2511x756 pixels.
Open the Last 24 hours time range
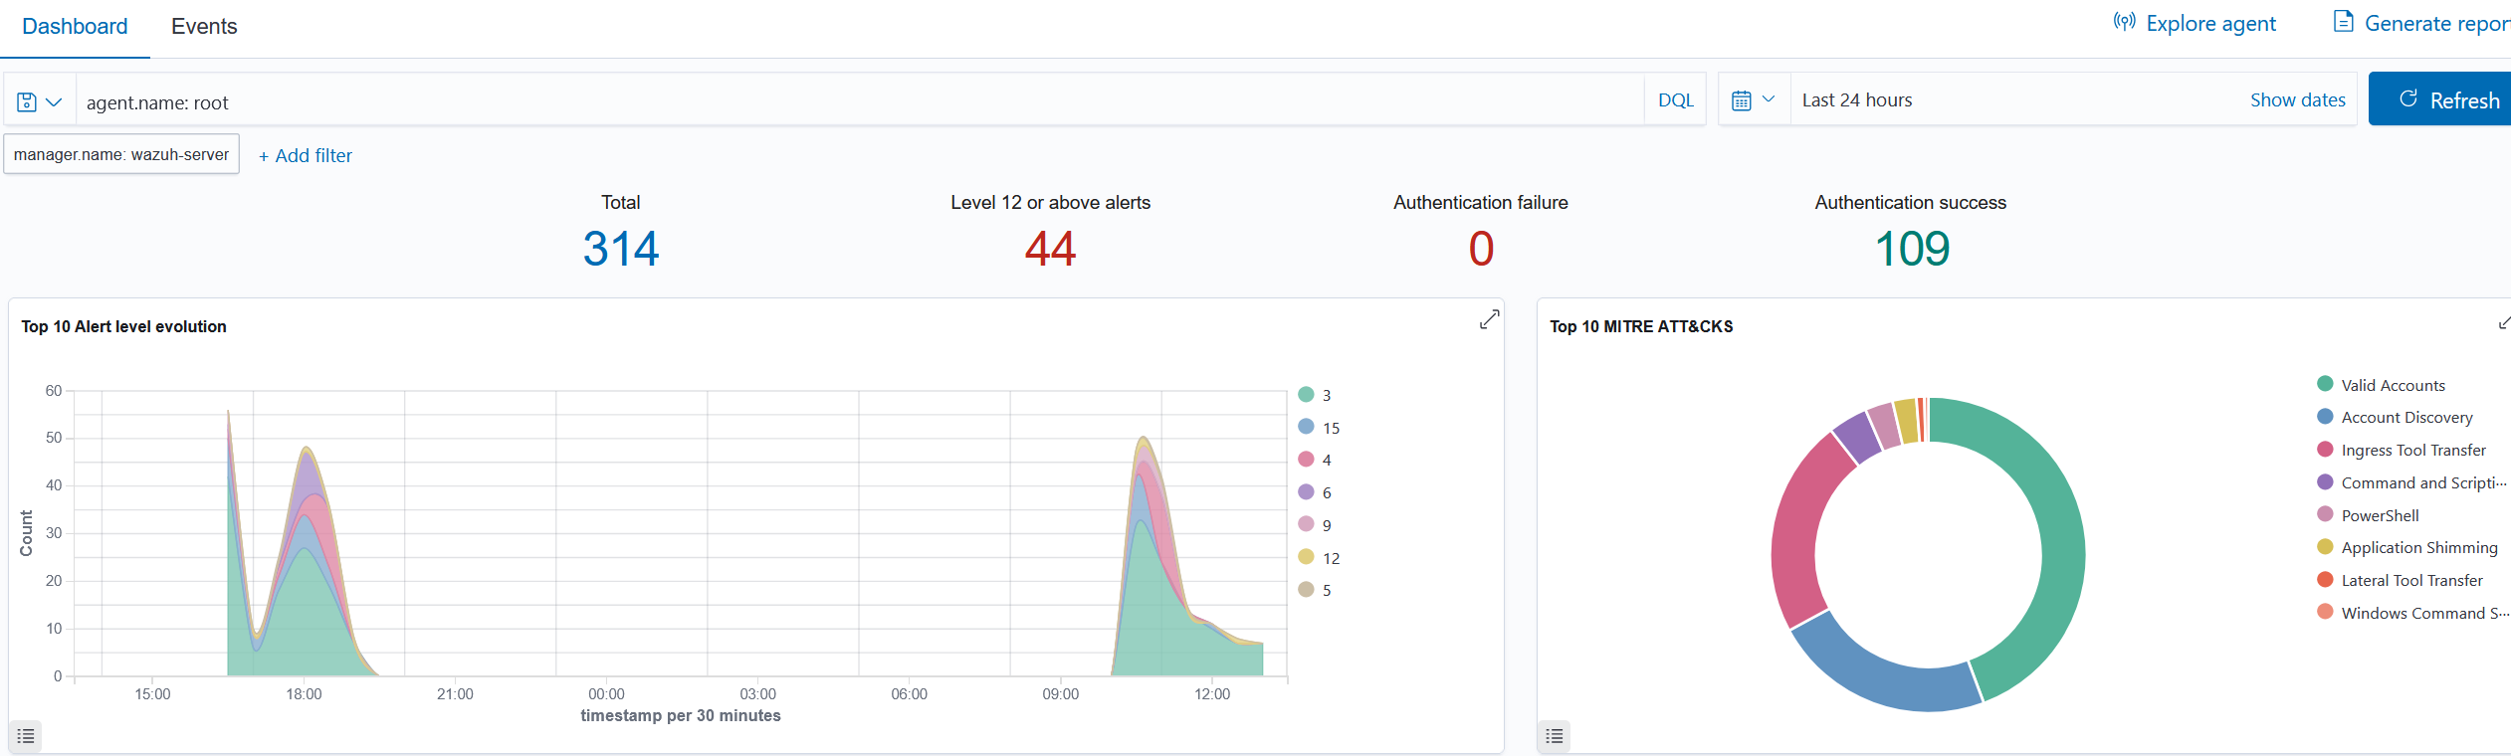pyautogui.click(x=1856, y=100)
